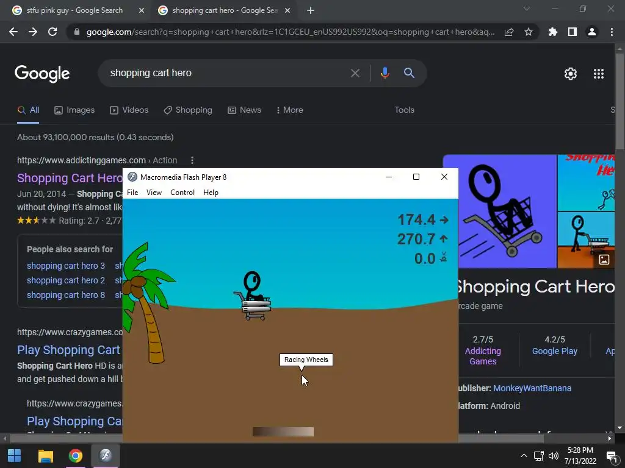Go back with the browser back arrow
Image resolution: width=625 pixels, height=468 pixels.
[13, 32]
